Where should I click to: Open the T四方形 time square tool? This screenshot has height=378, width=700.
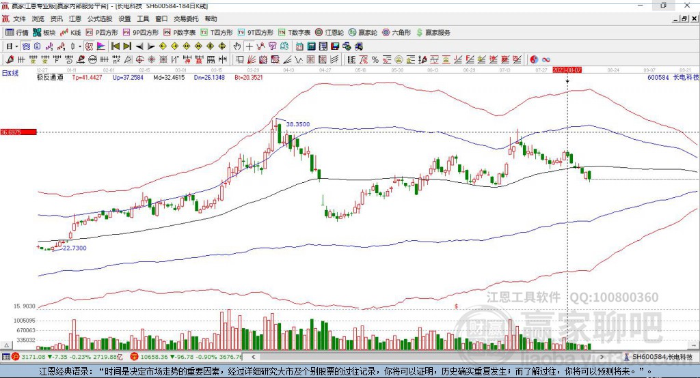pyautogui.click(x=217, y=33)
